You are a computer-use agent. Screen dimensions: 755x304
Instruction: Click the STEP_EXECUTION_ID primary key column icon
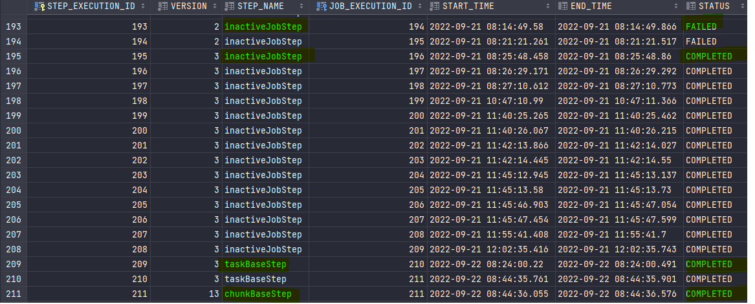coord(39,6)
